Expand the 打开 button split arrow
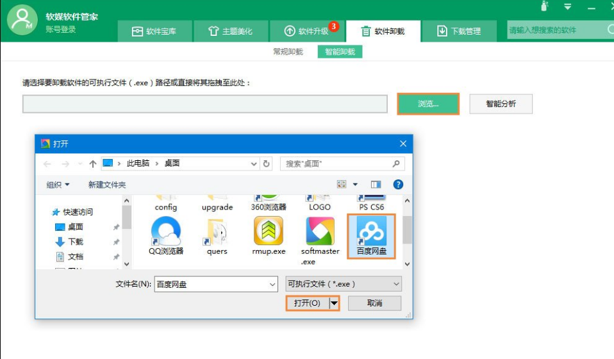 tap(334, 303)
